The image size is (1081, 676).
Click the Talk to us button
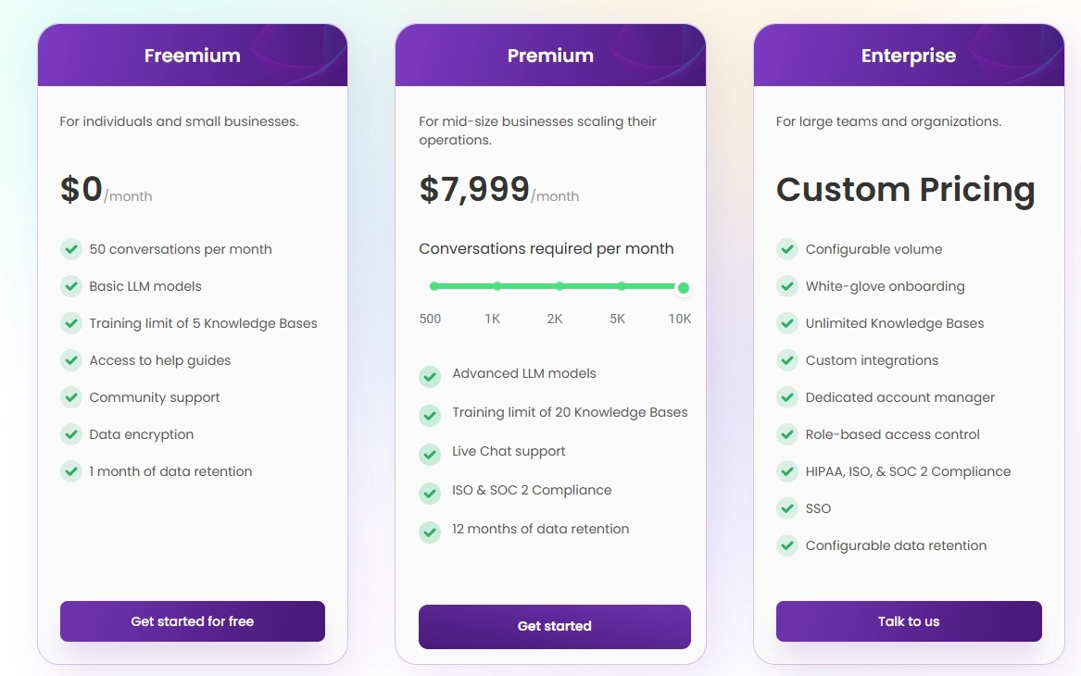pos(909,620)
